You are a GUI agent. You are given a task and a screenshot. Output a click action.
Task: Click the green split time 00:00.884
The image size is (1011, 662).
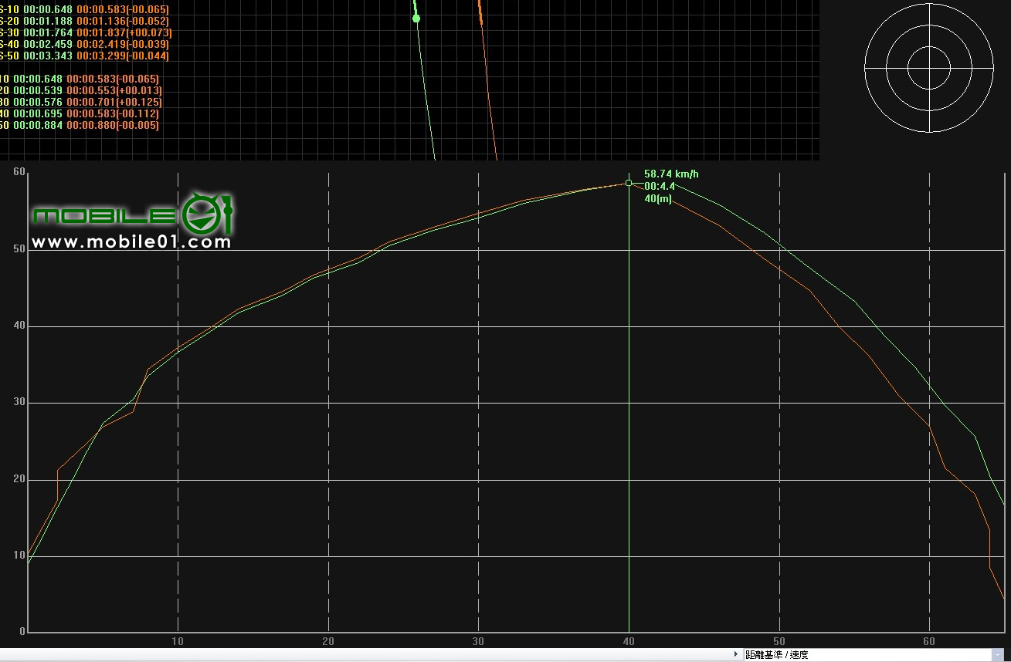point(39,125)
